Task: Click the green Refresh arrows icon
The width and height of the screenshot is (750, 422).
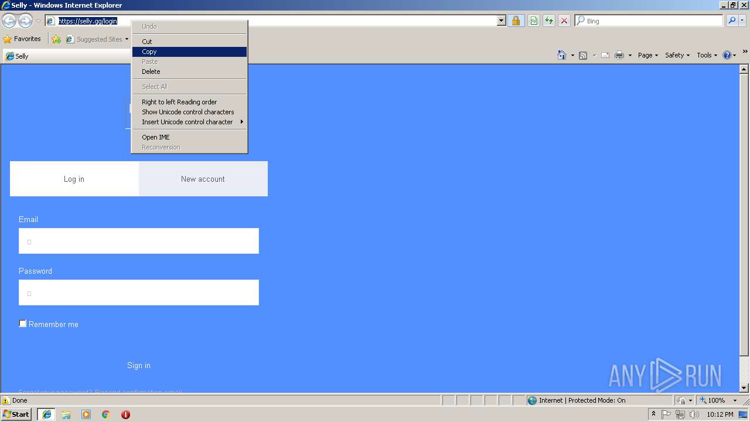Action: 548,21
